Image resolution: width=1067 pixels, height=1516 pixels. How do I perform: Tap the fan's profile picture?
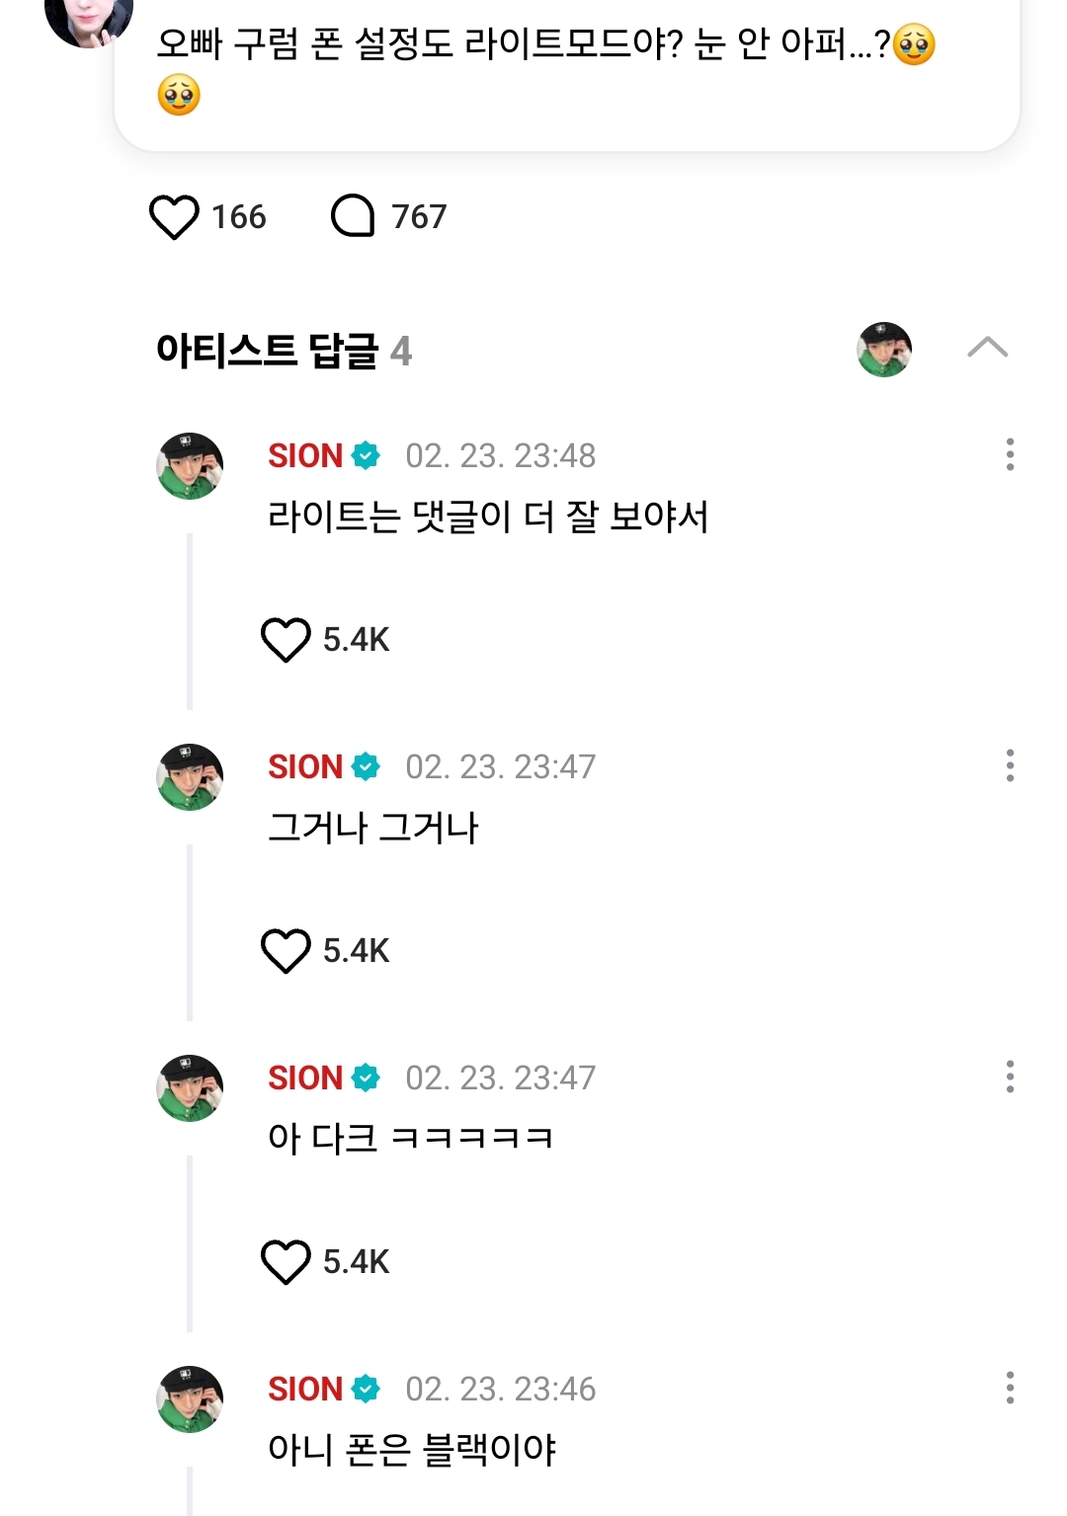point(89,18)
